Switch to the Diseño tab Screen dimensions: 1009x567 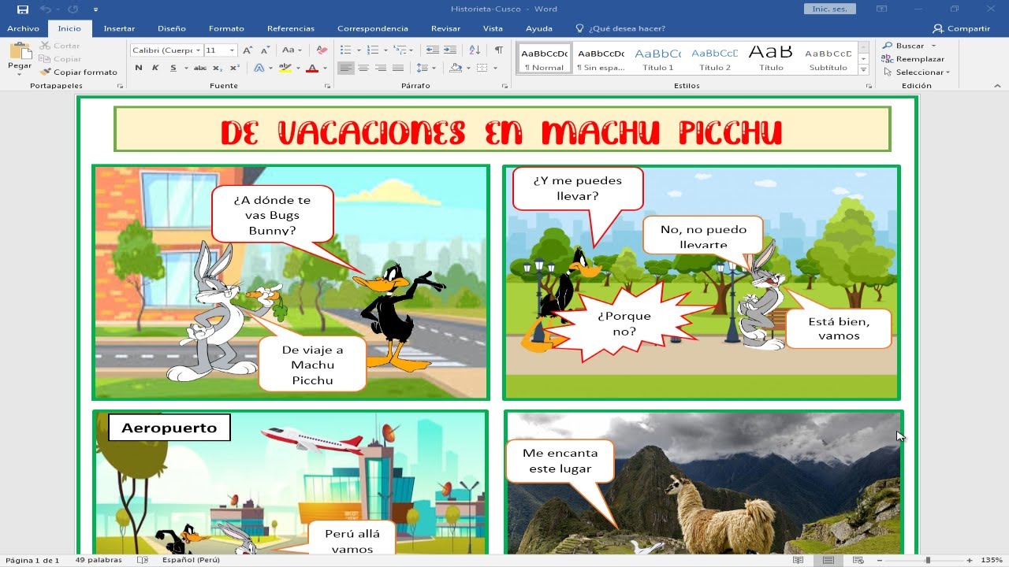(172, 28)
